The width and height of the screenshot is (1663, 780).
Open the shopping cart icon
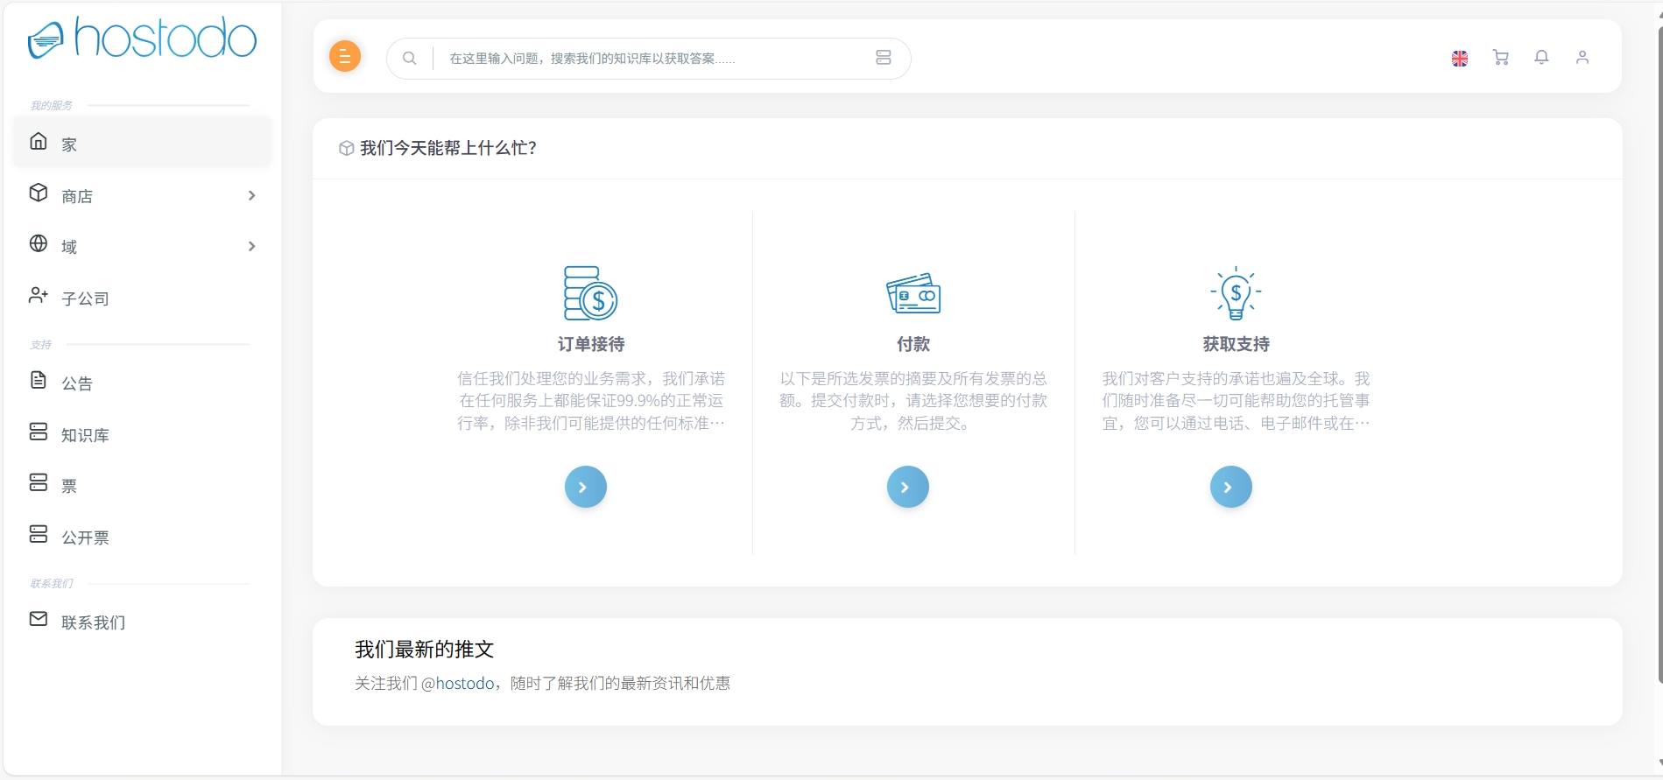point(1500,58)
